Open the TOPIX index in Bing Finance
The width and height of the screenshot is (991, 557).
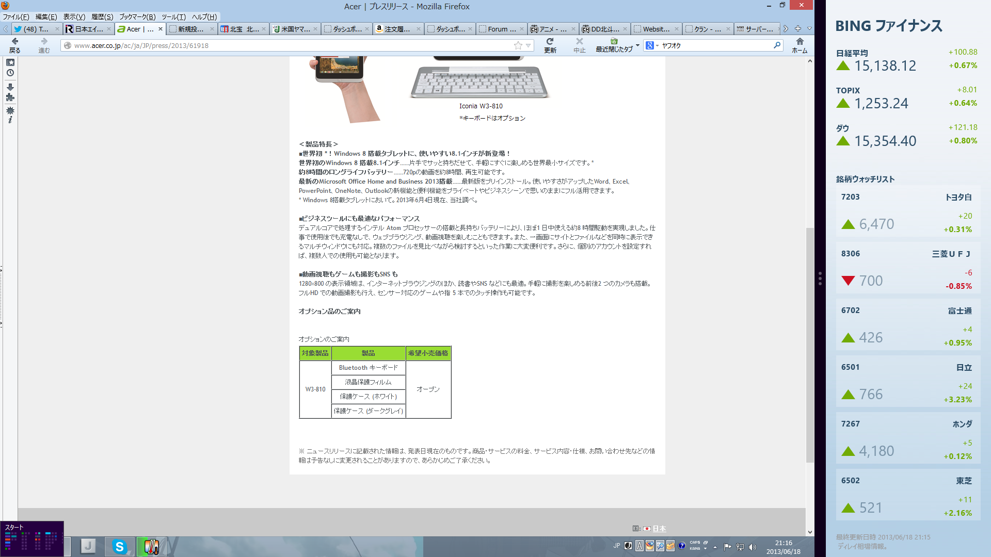tap(906, 99)
